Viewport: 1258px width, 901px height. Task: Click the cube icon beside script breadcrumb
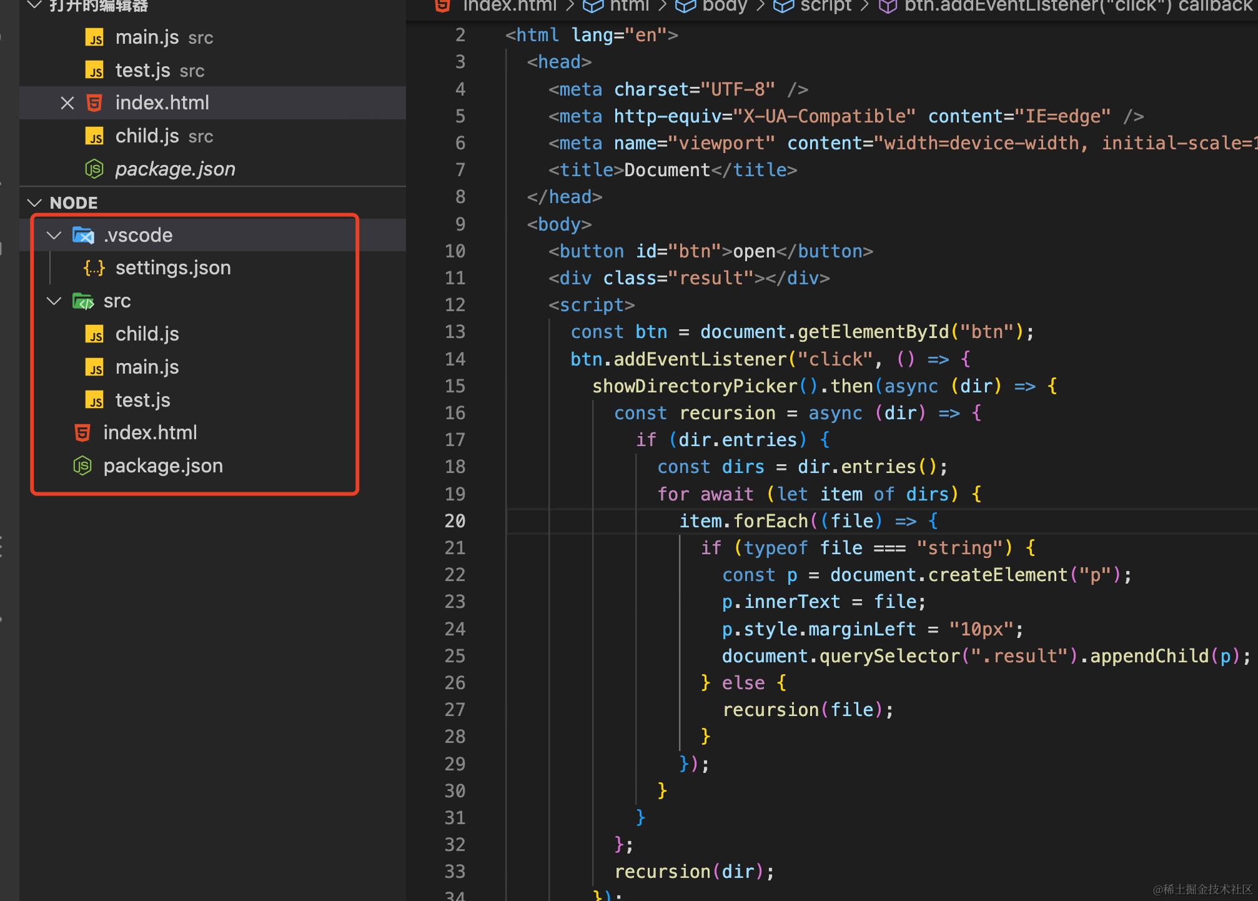783,6
